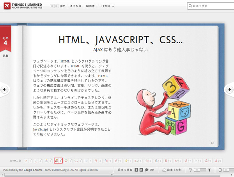Go to the previous page arrow
Screen dimensions: 234x177
coord(4,89)
